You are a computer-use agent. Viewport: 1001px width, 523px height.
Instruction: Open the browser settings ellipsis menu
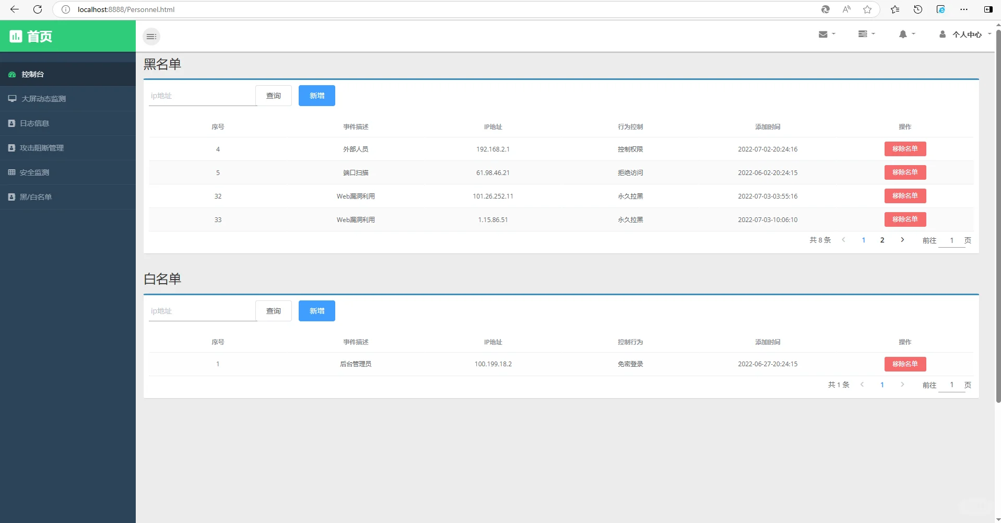coord(964,9)
